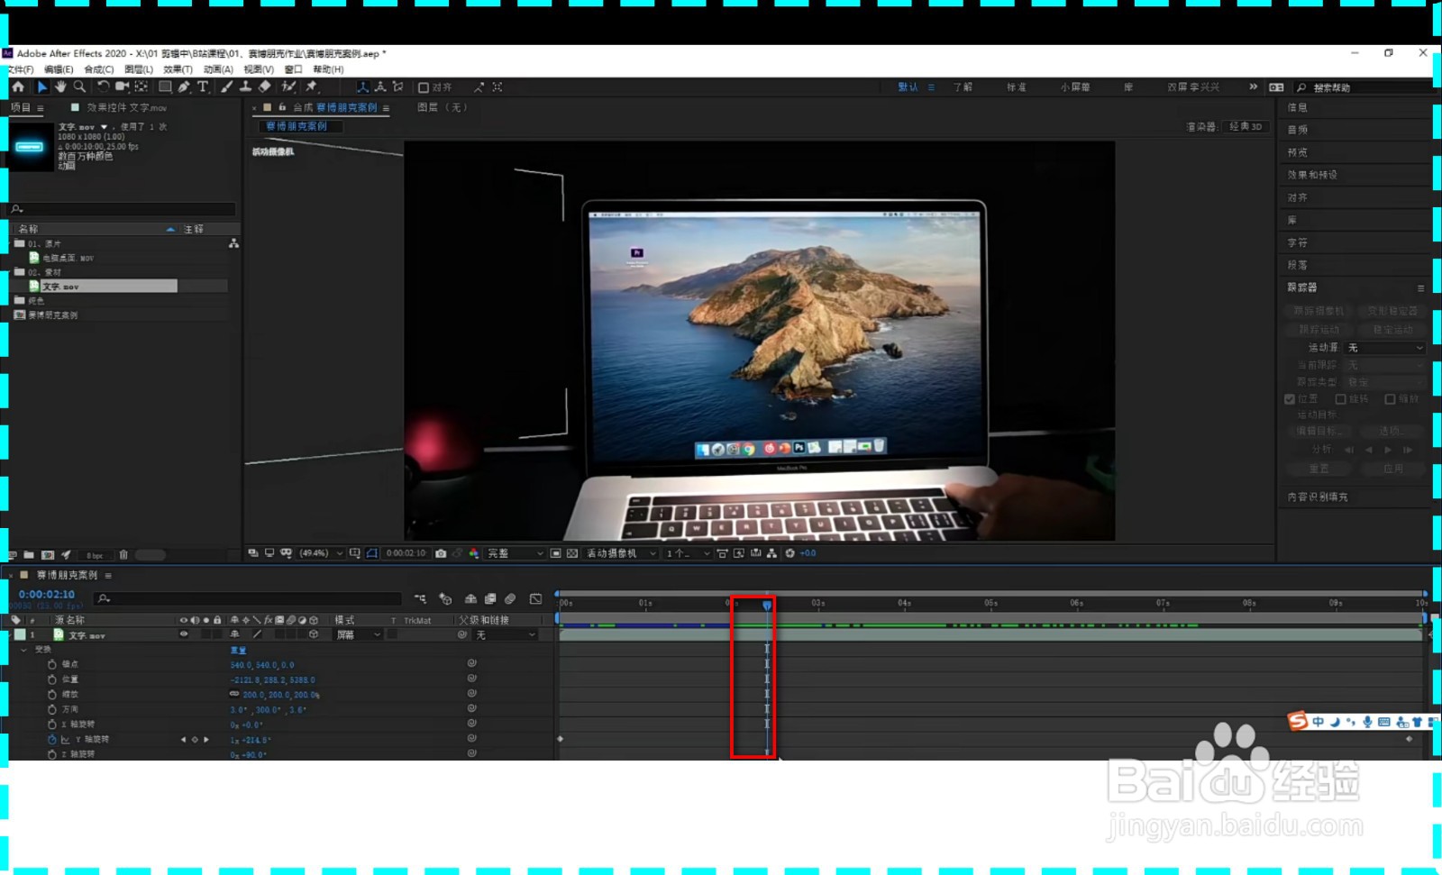Open the 活动摄像机 view dropdown
1442x875 pixels.
[x=621, y=553]
